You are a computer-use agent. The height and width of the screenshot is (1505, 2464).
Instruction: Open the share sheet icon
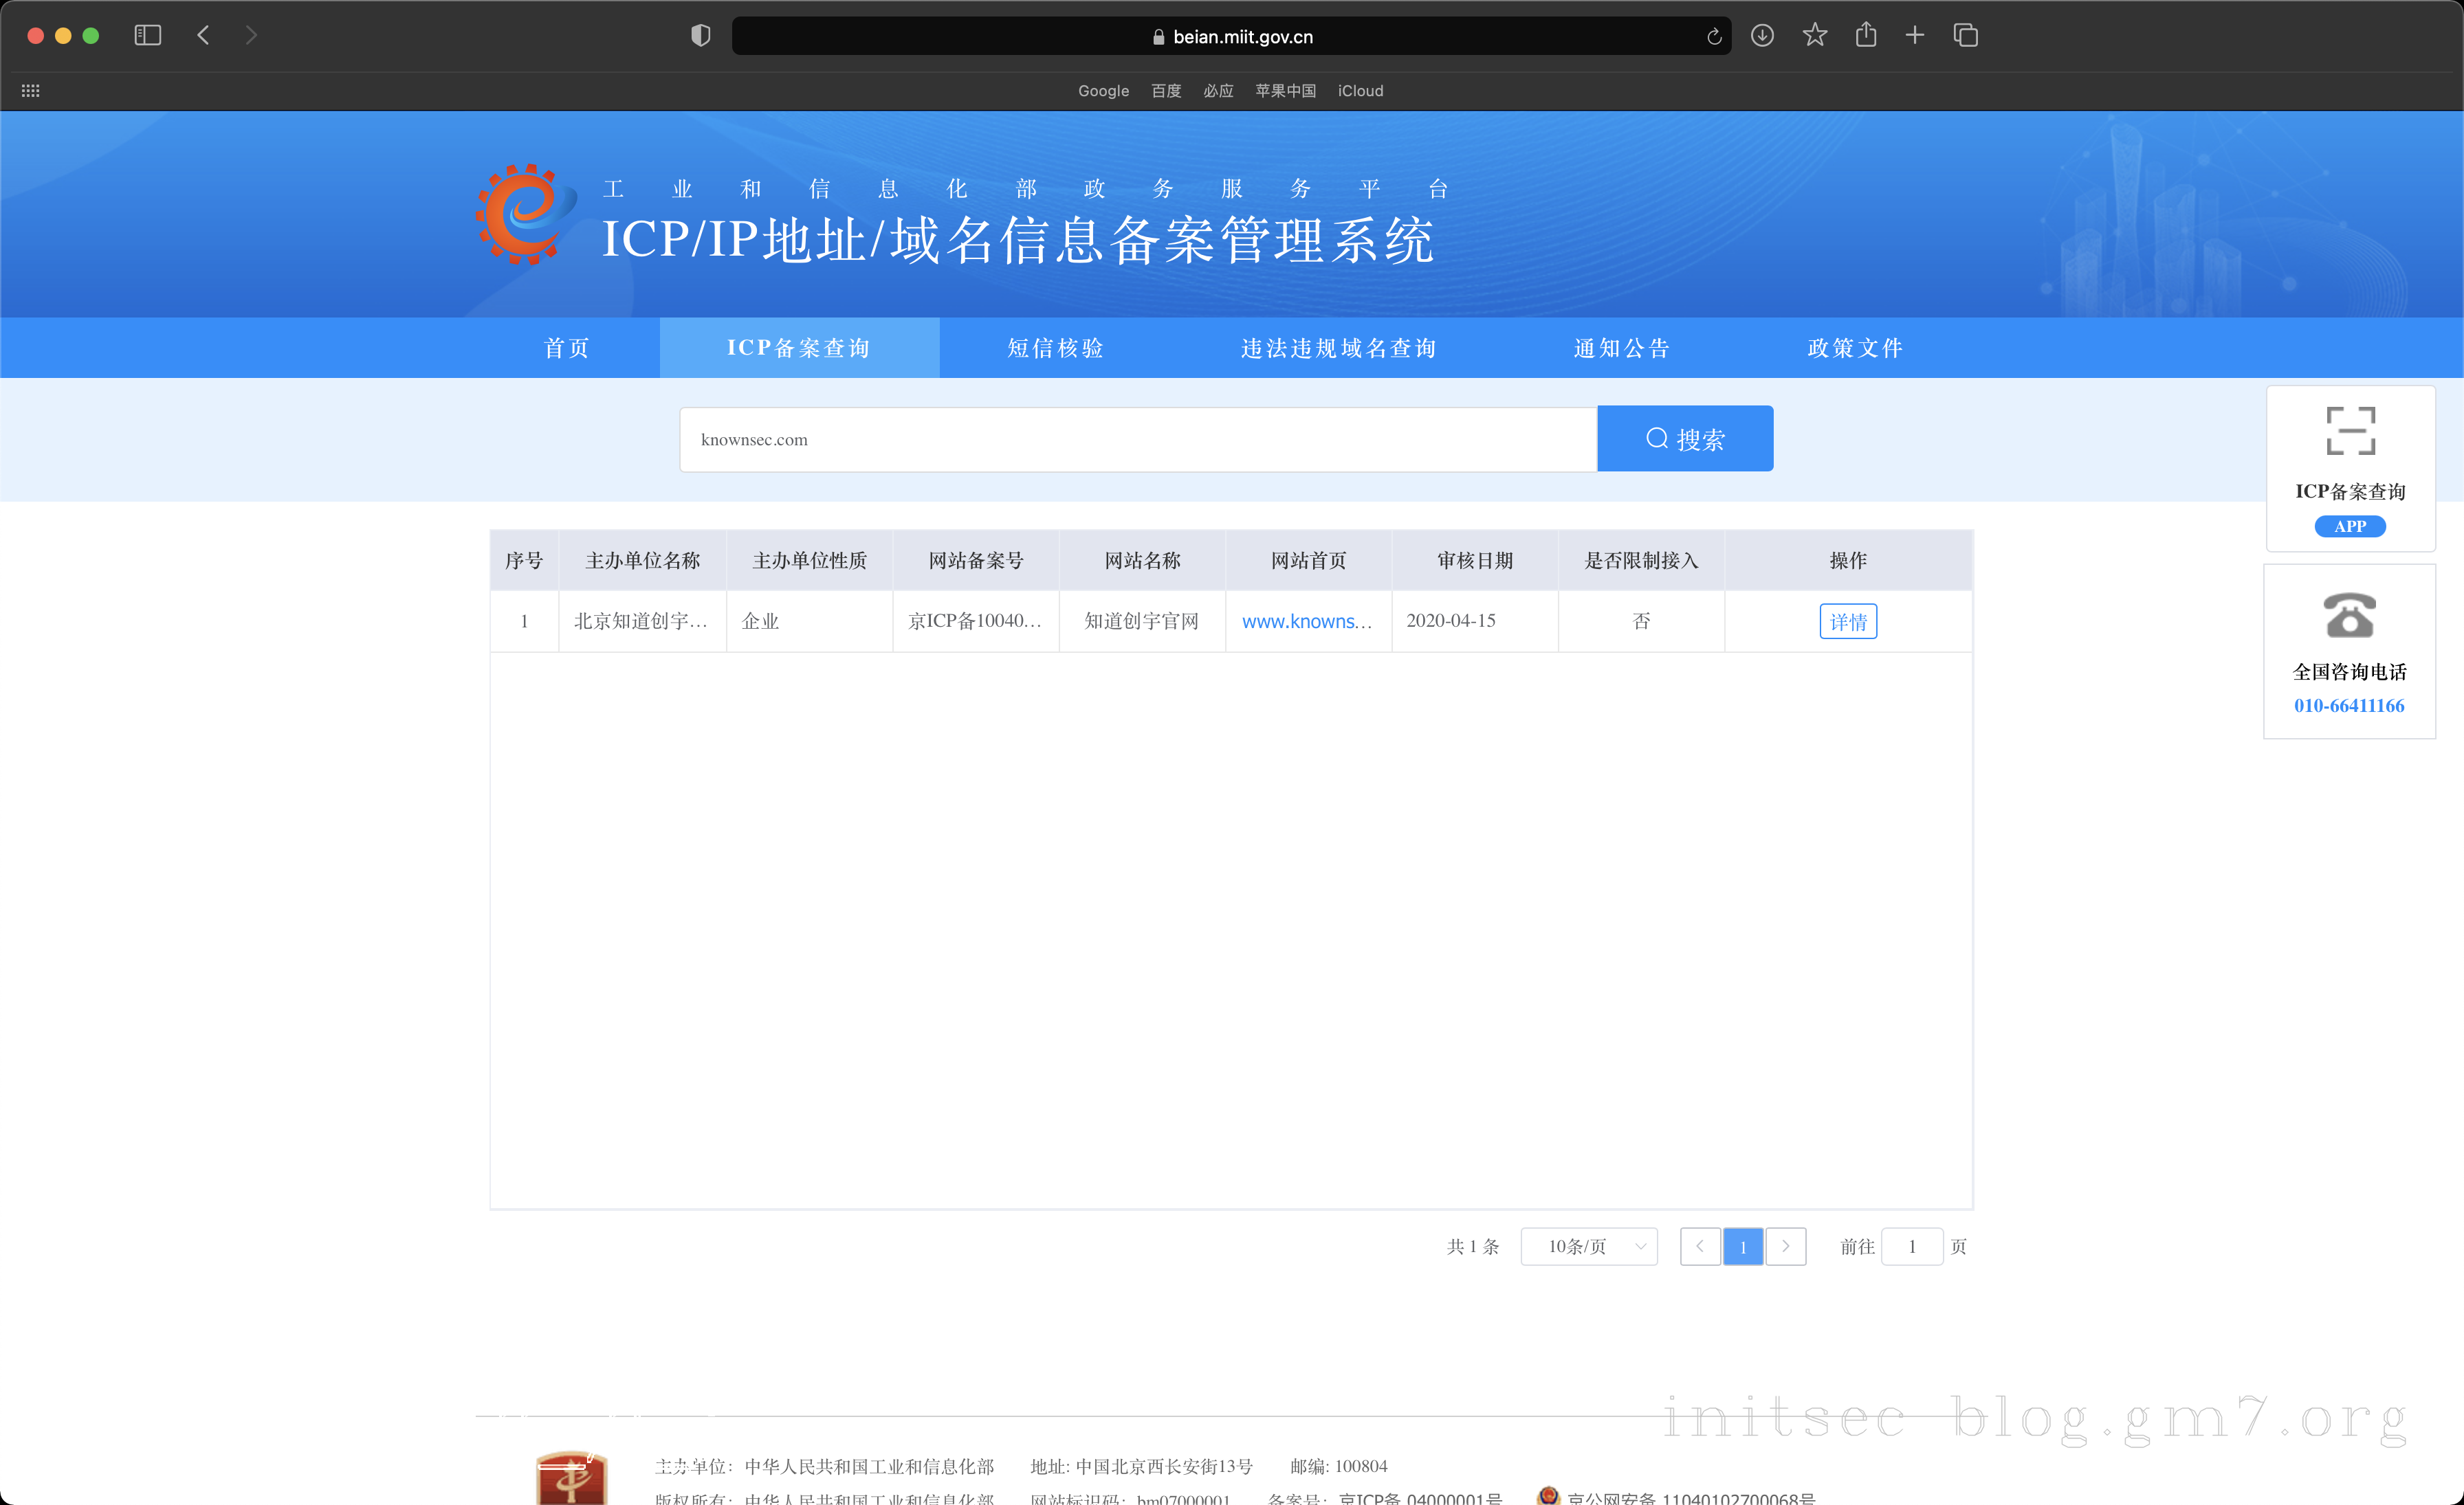(1865, 36)
